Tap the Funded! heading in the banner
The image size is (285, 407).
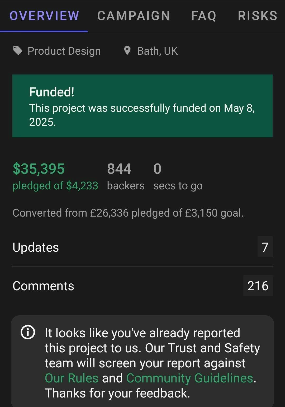tap(52, 92)
